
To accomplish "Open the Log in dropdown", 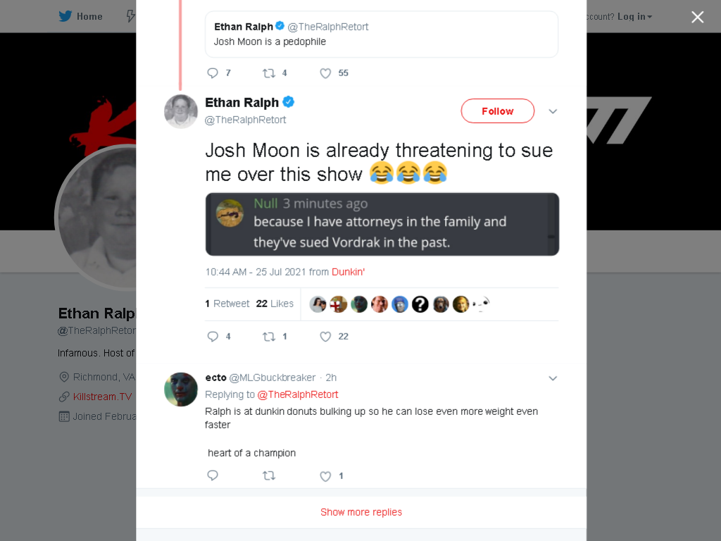I will [635, 17].
